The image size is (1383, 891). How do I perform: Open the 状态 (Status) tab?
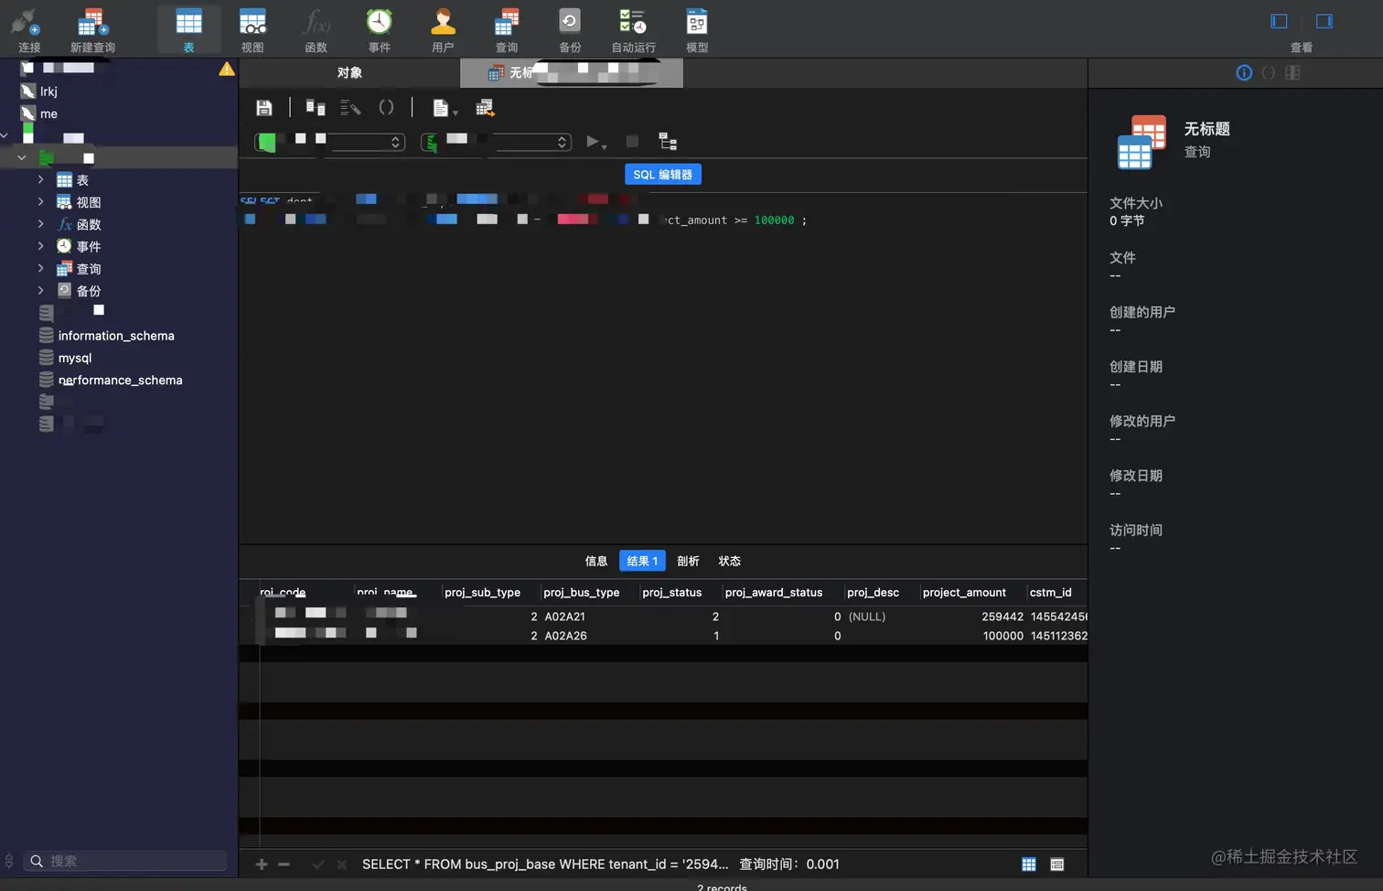click(729, 561)
